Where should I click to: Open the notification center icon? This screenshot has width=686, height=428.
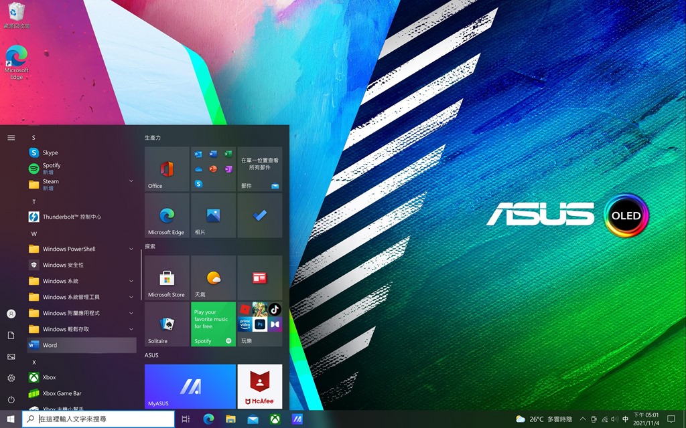pos(671,419)
